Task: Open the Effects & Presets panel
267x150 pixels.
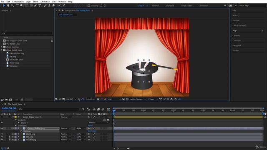Action: point(239,25)
